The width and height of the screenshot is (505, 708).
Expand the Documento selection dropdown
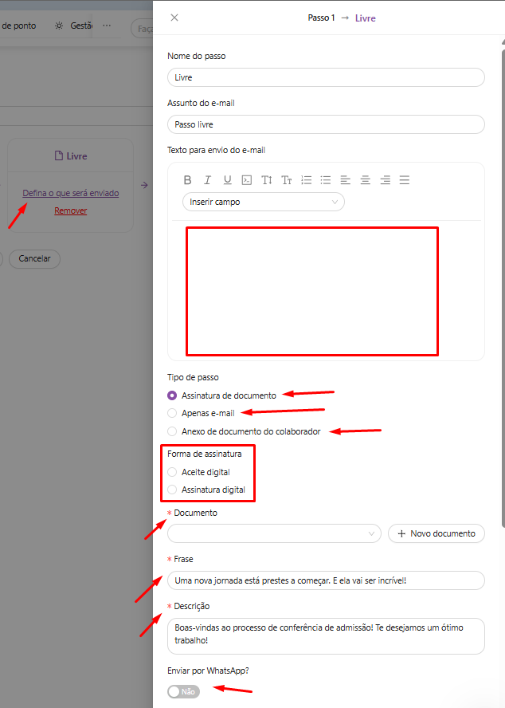coord(274,533)
